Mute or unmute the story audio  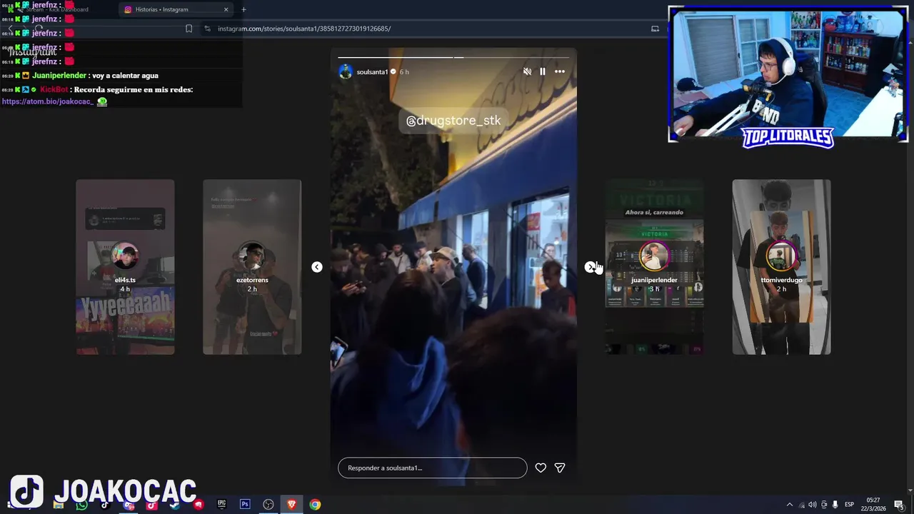click(x=527, y=71)
